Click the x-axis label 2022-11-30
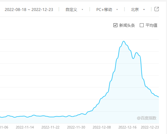The width and height of the screenshot is (167, 134). pos(76,127)
